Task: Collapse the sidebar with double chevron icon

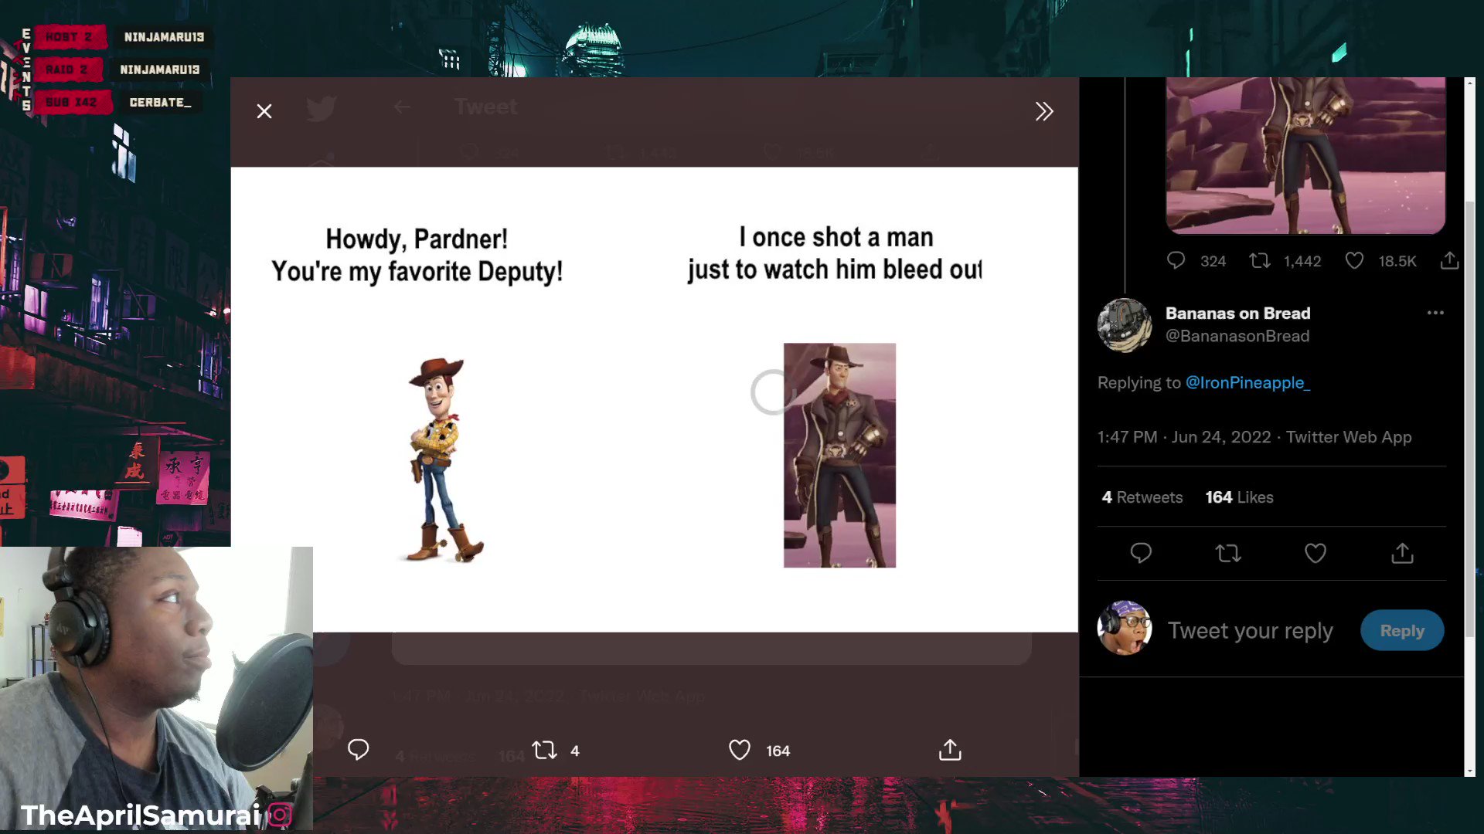Action: tap(1044, 111)
